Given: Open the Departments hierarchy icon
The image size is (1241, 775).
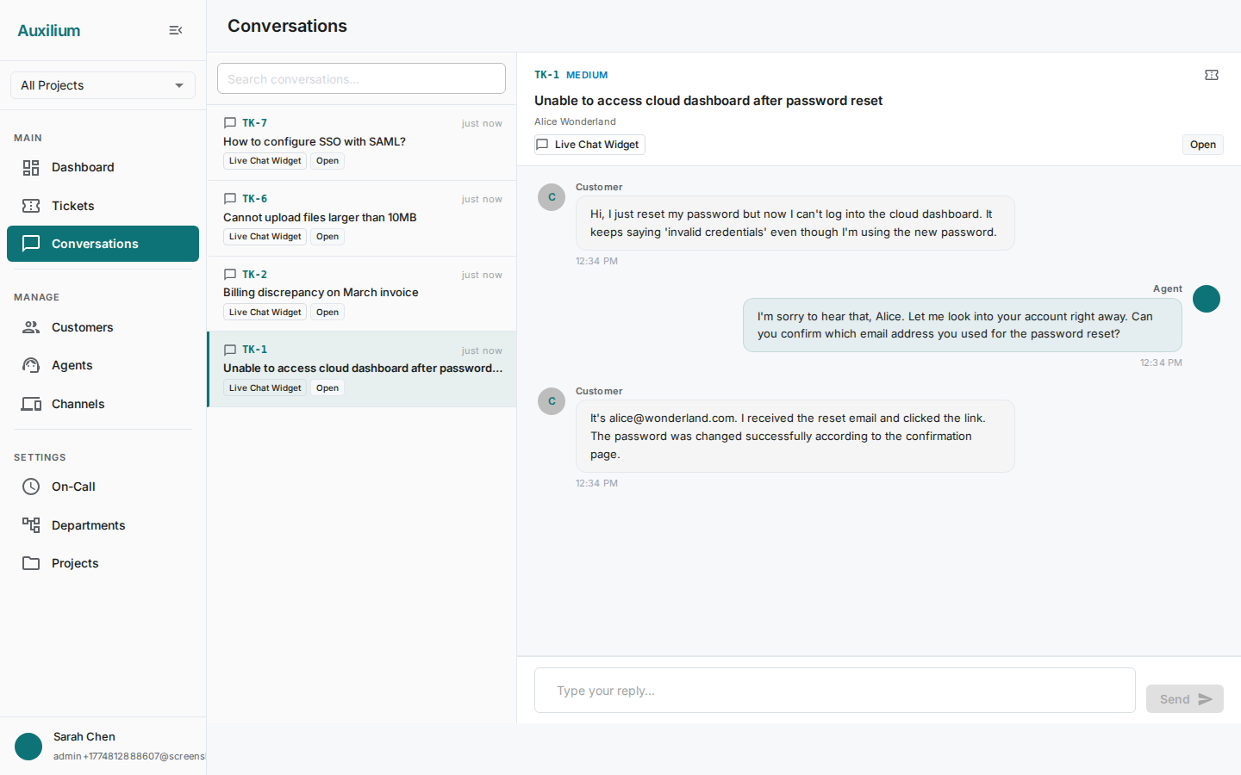Looking at the screenshot, I should coord(31,525).
